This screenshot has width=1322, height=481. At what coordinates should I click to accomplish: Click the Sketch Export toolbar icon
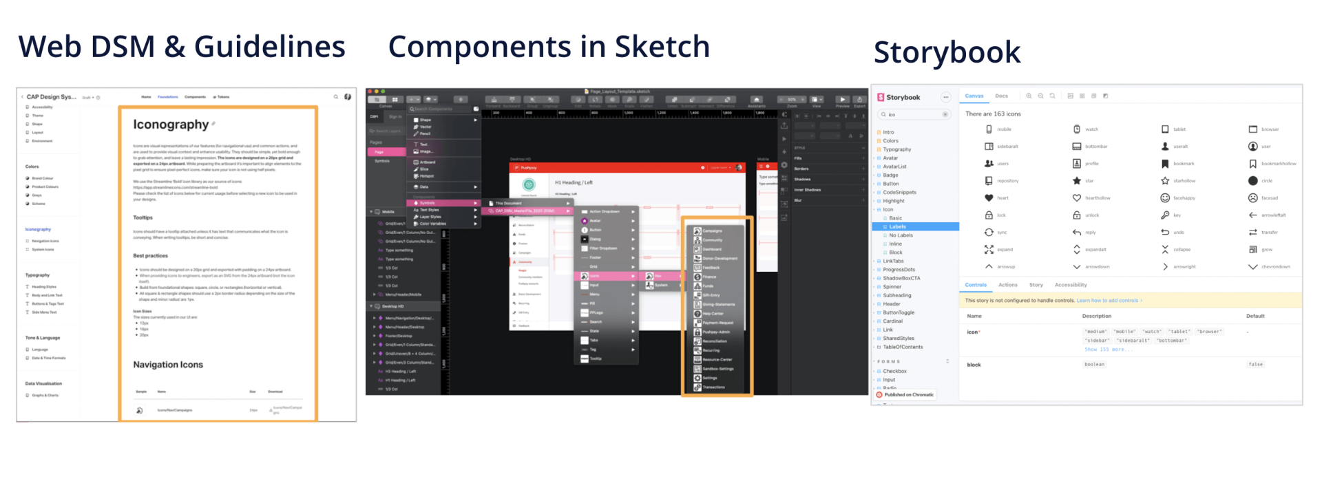(x=859, y=100)
